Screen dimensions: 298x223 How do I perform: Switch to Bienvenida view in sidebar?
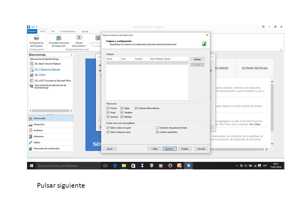[x=51, y=118]
